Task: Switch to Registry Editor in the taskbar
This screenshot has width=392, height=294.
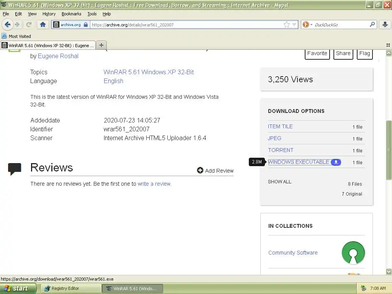Action: pos(70,289)
